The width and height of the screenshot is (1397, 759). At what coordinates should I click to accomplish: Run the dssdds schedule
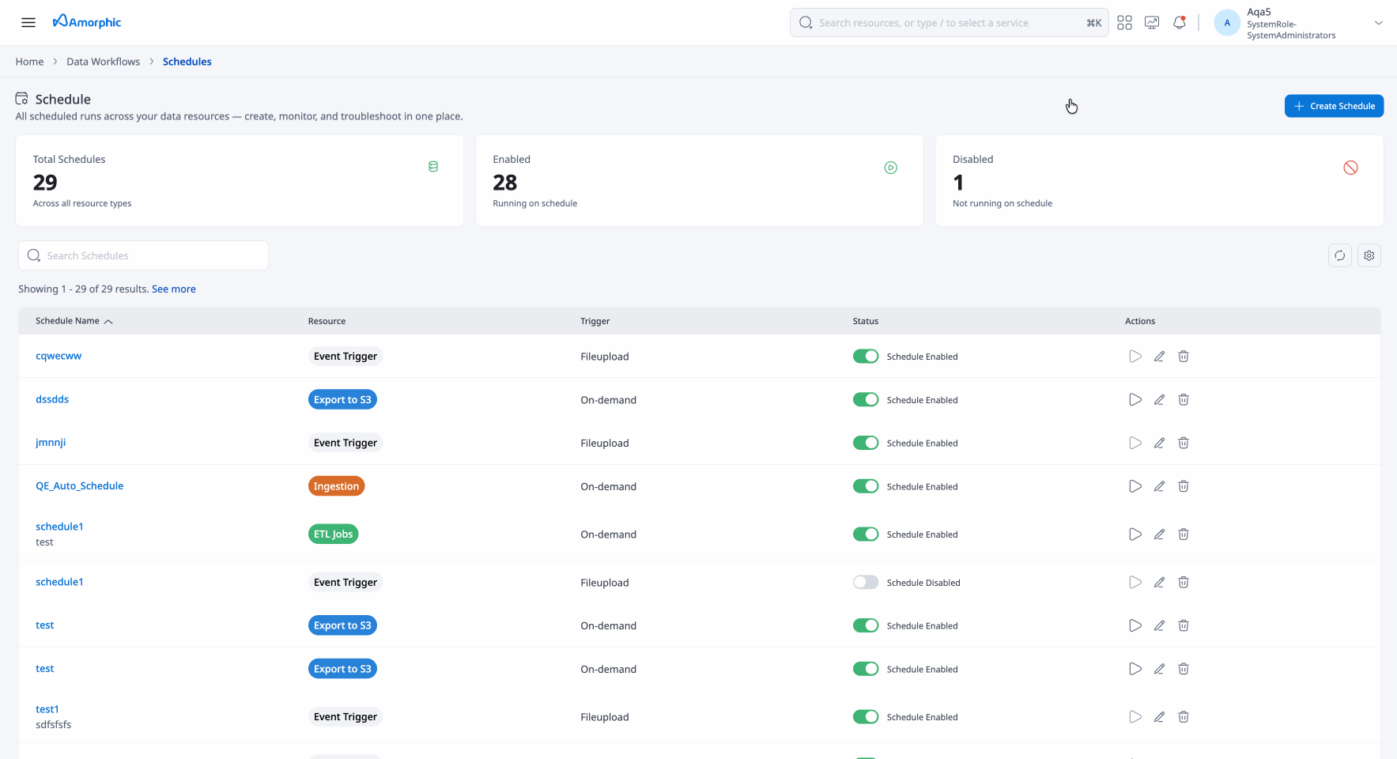(1135, 400)
